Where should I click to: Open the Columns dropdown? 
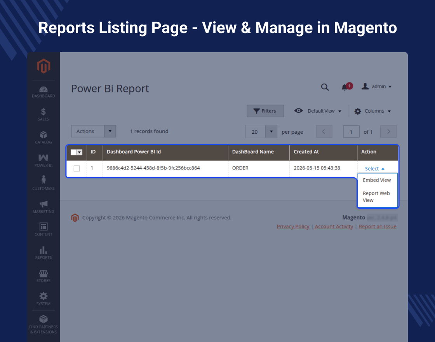click(372, 111)
